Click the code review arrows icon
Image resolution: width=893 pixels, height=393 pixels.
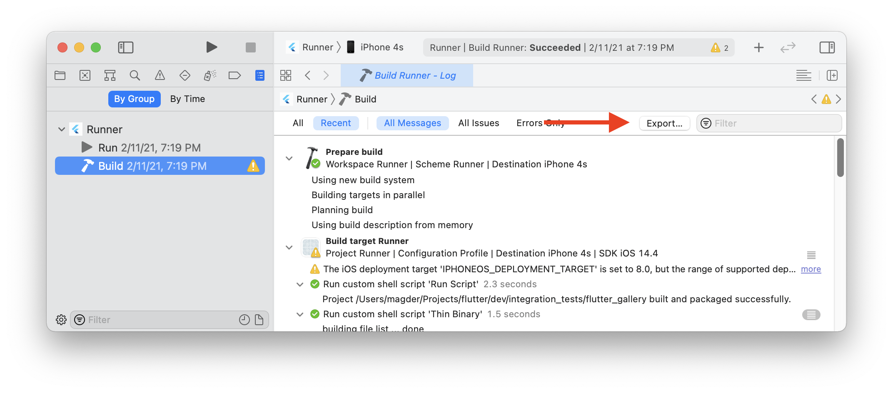click(x=788, y=47)
